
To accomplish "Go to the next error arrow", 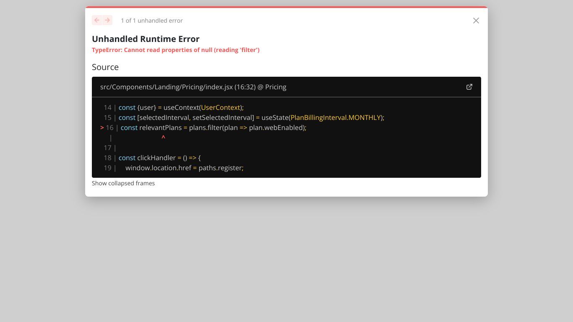I will click(107, 20).
